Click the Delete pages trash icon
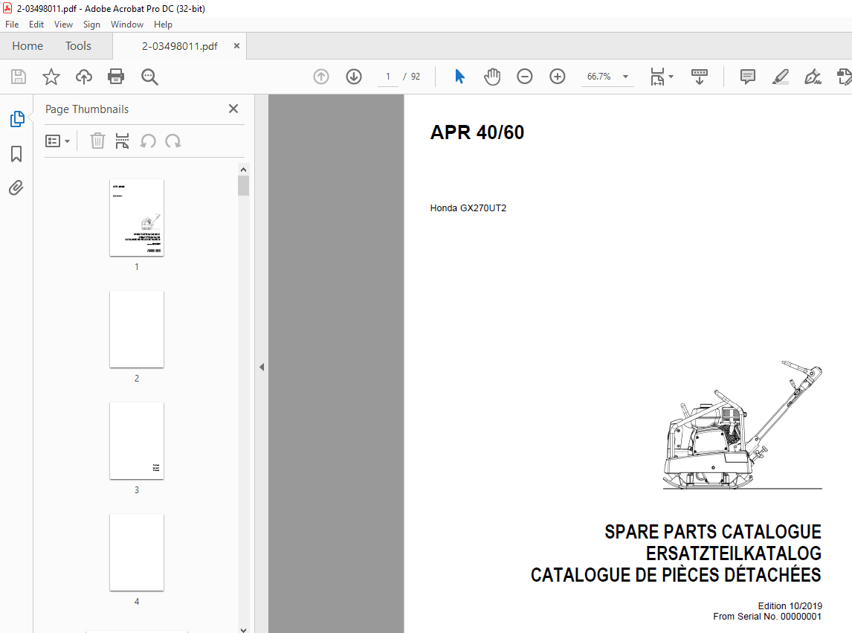Viewport: 852px width, 633px height. point(97,141)
